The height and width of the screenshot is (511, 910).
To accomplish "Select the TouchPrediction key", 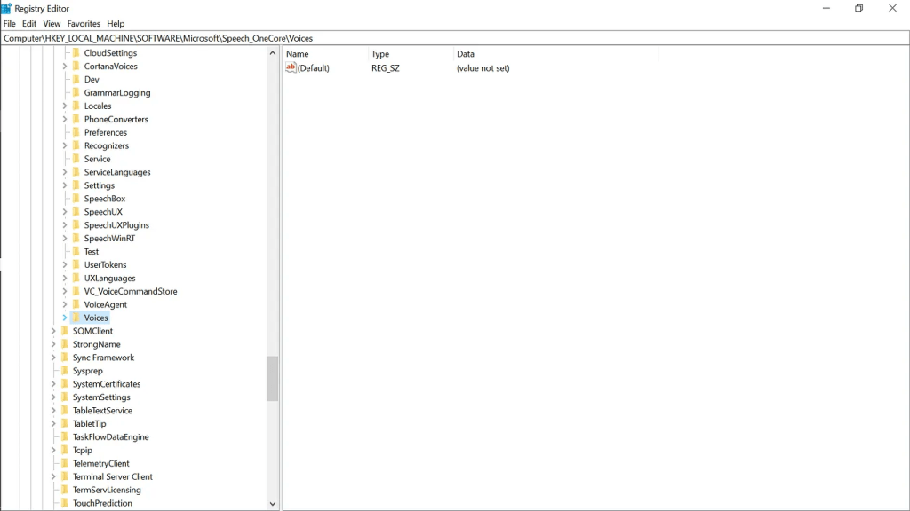I will pos(102,504).
